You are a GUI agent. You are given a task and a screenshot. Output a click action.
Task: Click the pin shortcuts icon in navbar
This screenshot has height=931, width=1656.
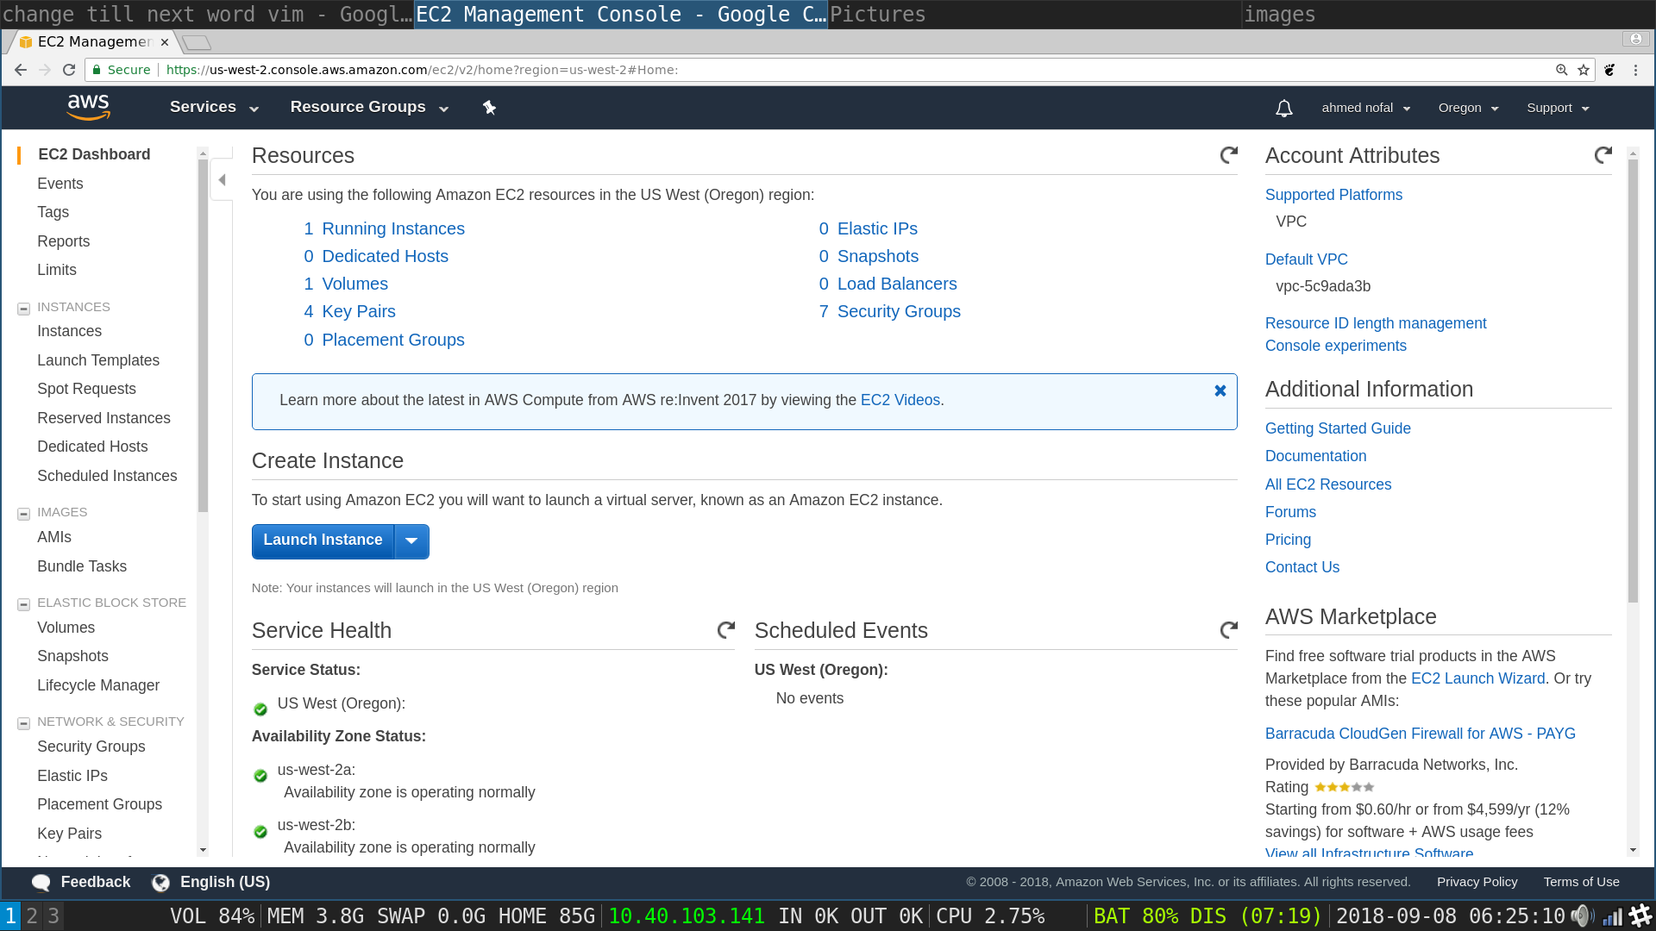(x=489, y=108)
